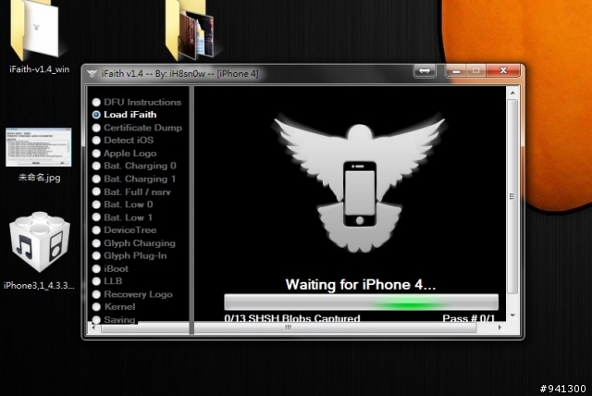Click the iFaith bird icon in title bar
592x396 pixels.
(x=92, y=74)
